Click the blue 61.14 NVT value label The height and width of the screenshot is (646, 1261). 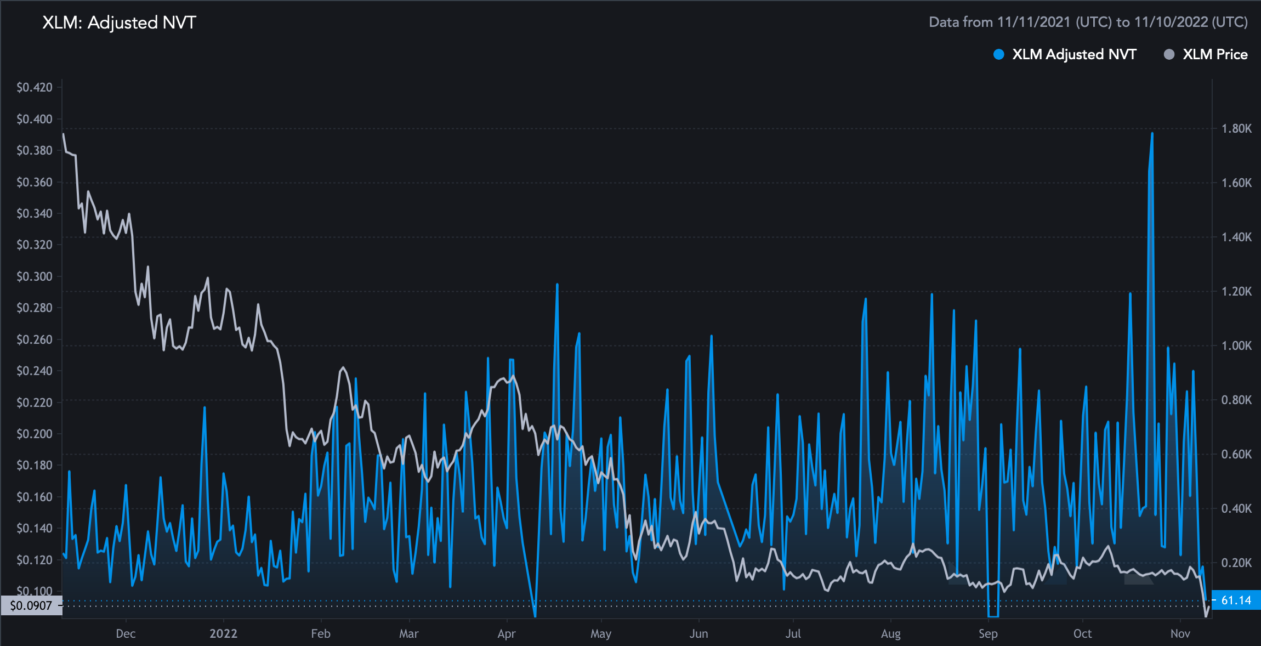pyautogui.click(x=1236, y=600)
